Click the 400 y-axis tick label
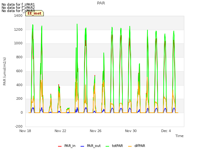 pyautogui.click(x=19, y=85)
